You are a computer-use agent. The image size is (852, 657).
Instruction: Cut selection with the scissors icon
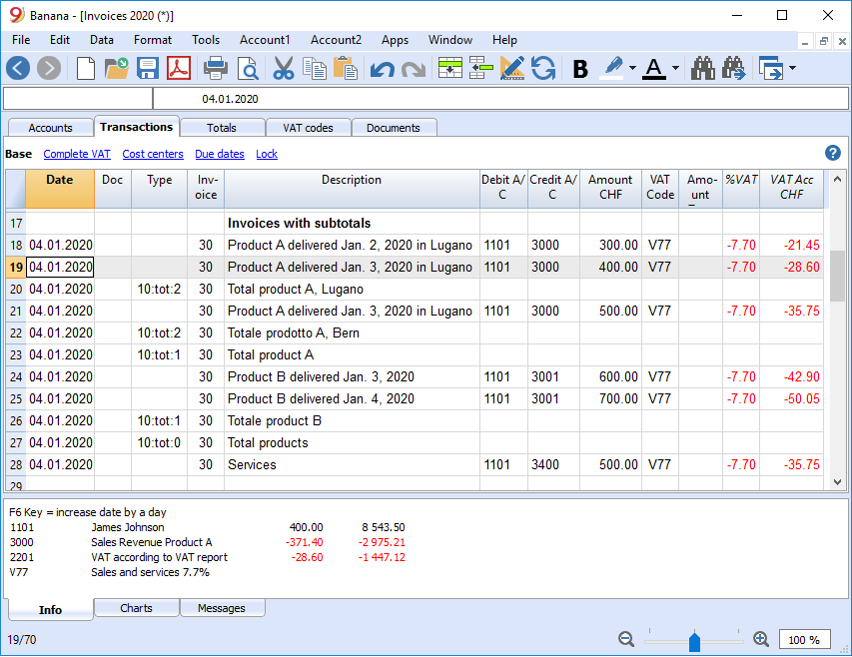[x=283, y=69]
